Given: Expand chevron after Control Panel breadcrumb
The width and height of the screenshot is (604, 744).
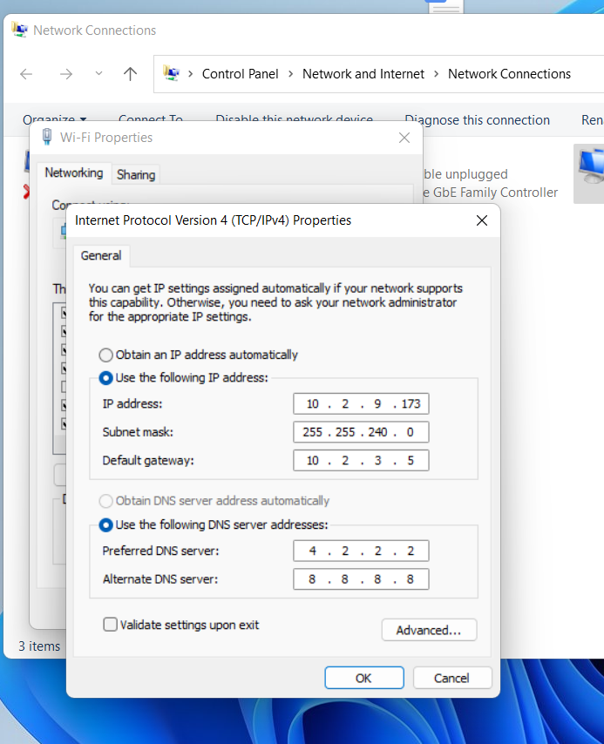Looking at the screenshot, I should click(x=290, y=74).
